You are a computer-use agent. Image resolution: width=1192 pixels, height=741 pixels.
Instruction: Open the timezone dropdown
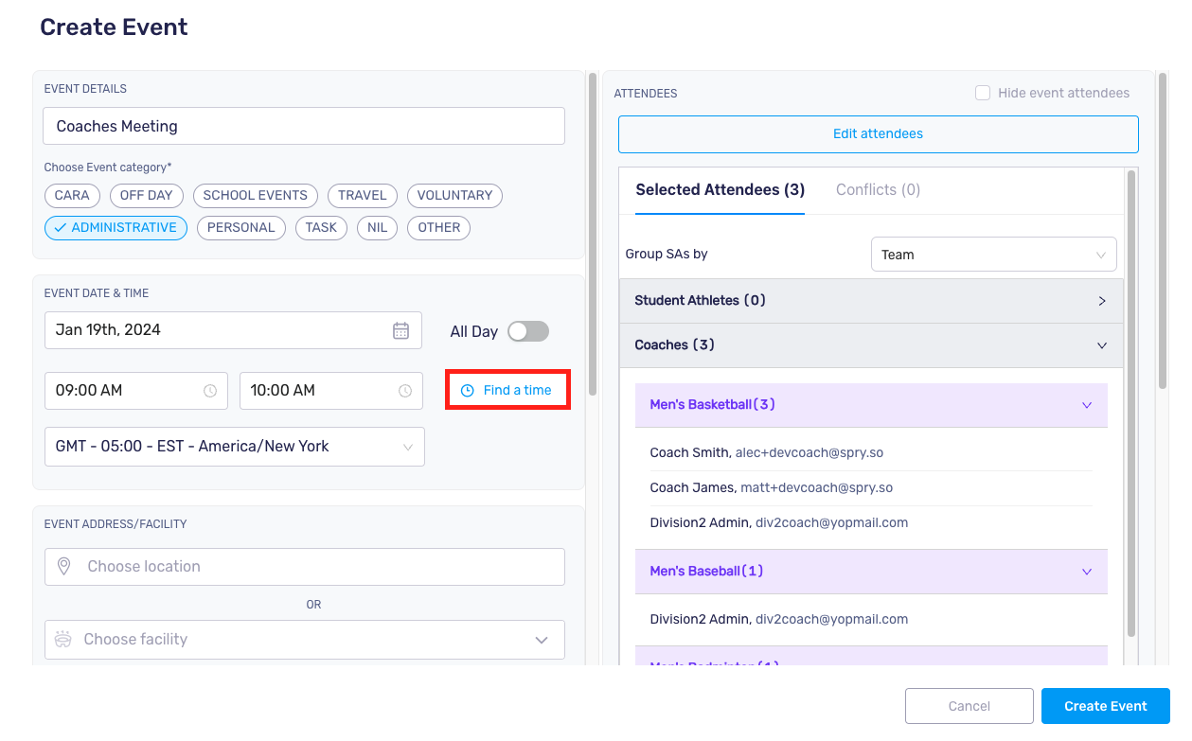tap(235, 447)
